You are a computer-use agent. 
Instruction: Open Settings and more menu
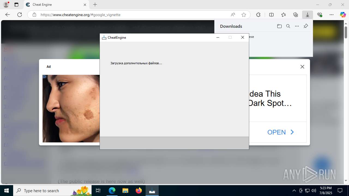coord(332,15)
